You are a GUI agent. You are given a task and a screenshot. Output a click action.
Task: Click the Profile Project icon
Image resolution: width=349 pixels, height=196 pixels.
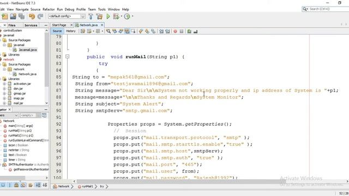127,16
